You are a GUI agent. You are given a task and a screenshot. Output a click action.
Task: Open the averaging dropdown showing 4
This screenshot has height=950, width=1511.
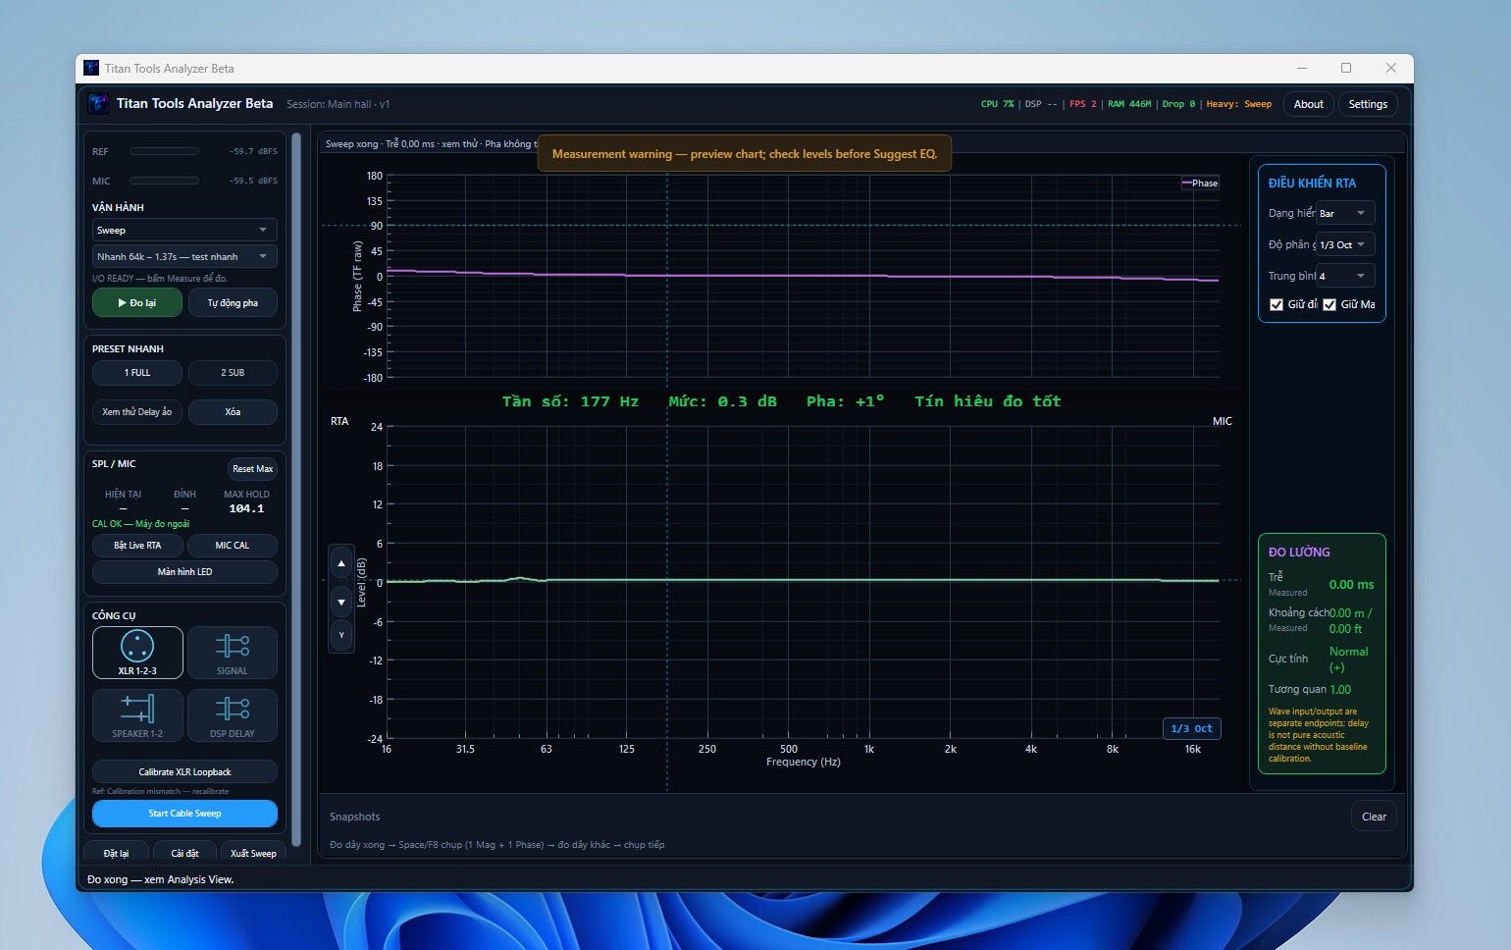tap(1345, 276)
